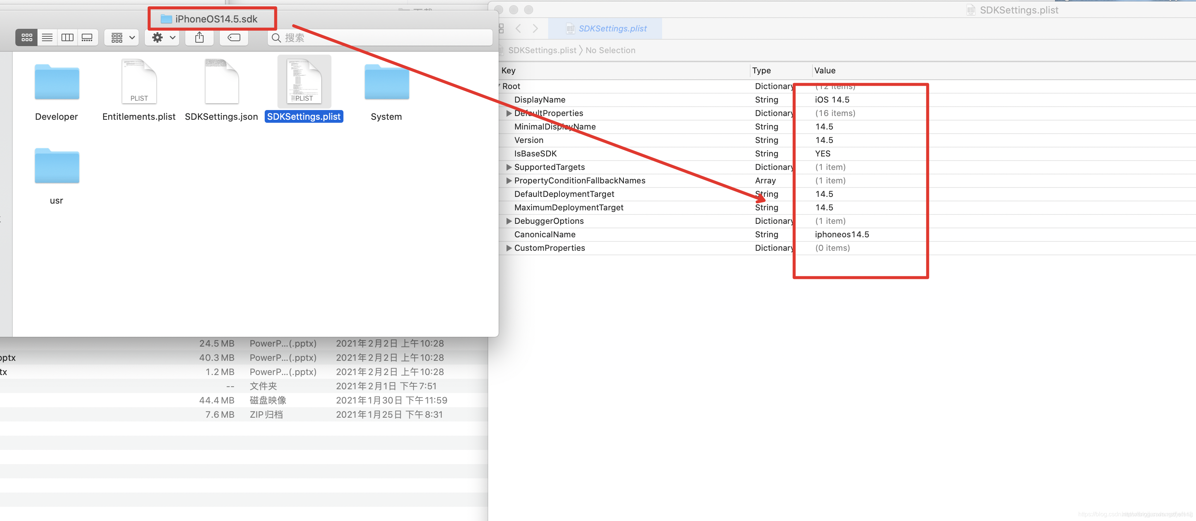Click the 40.3 MB pptx row

tap(244, 357)
